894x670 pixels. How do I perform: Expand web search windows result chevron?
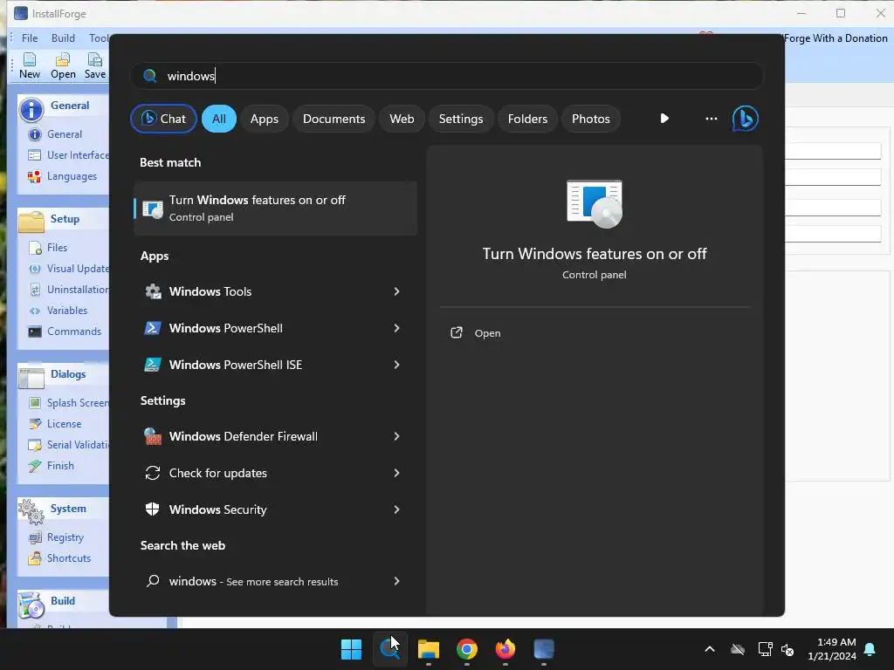coord(397,581)
